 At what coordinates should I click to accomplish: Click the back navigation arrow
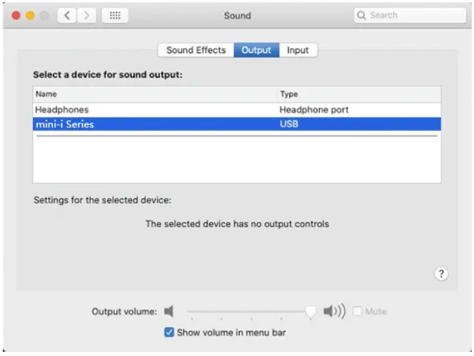pyautogui.click(x=66, y=16)
